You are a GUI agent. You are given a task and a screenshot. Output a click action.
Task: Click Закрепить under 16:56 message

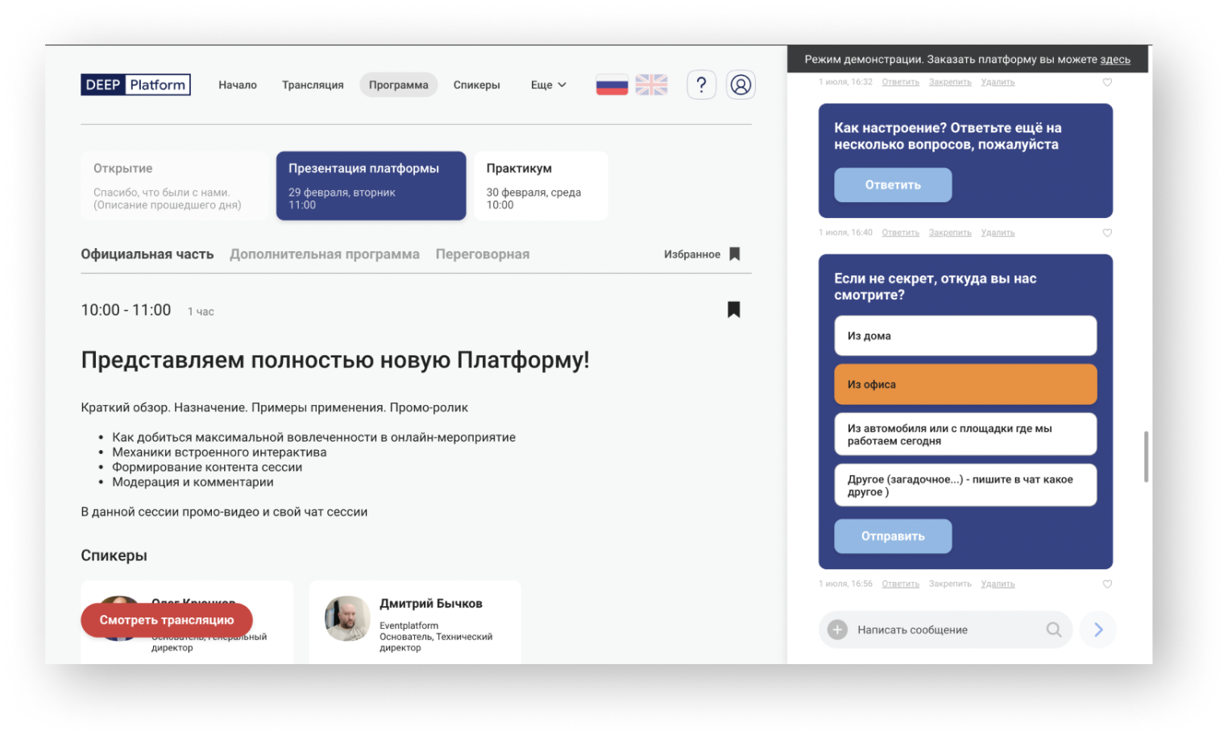(950, 584)
